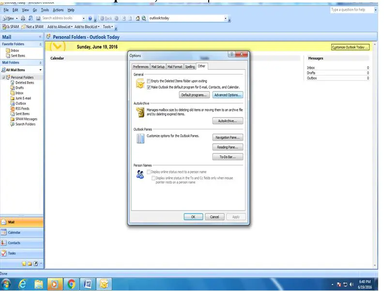Open the Address Book icon

(x=38, y=18)
